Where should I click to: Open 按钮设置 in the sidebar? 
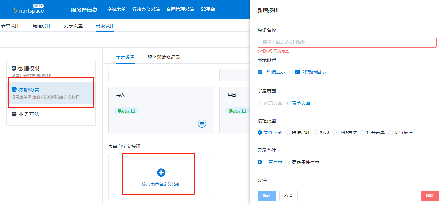(x=51, y=93)
